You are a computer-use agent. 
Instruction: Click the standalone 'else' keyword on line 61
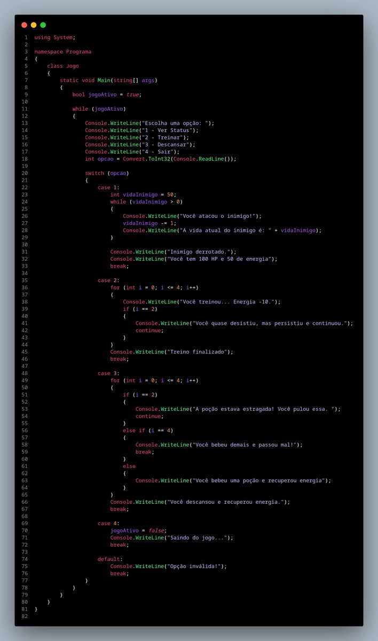[129, 466]
